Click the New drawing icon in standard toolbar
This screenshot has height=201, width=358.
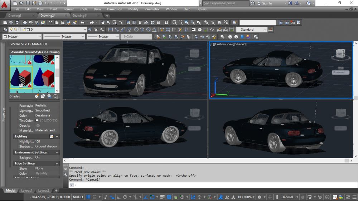pyautogui.click(x=5, y=22)
